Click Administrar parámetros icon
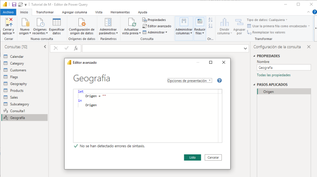 108,22
